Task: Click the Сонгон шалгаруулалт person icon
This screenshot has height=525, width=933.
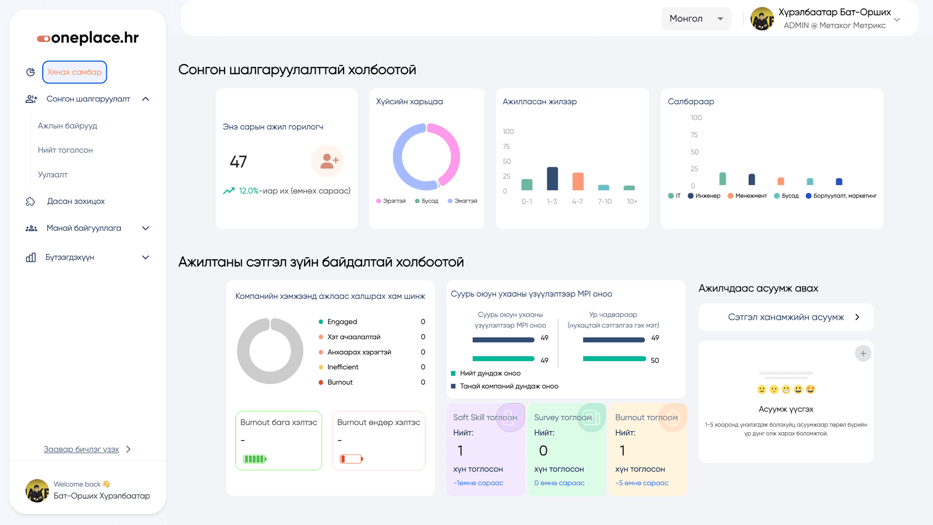Action: coord(31,99)
